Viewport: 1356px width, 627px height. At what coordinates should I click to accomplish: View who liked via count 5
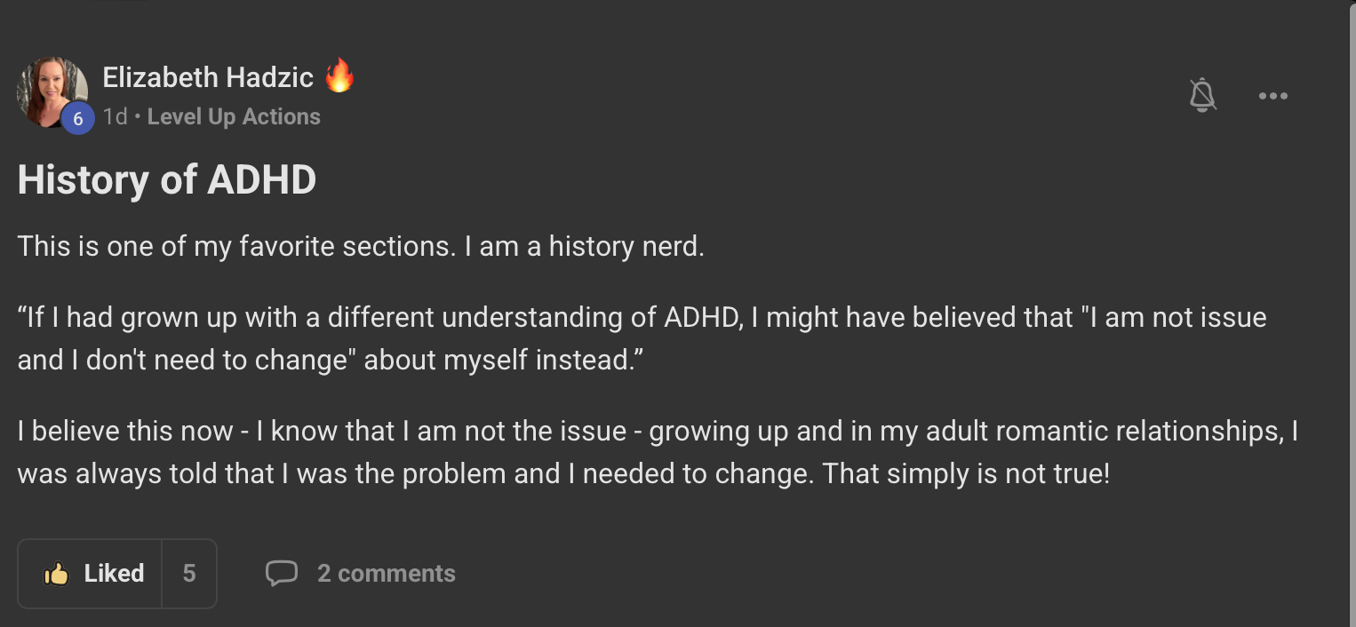point(189,574)
